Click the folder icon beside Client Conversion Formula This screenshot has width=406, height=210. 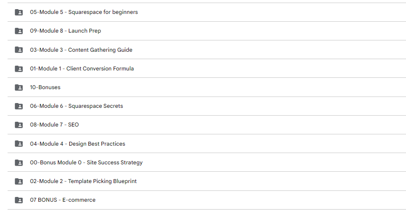coord(19,69)
